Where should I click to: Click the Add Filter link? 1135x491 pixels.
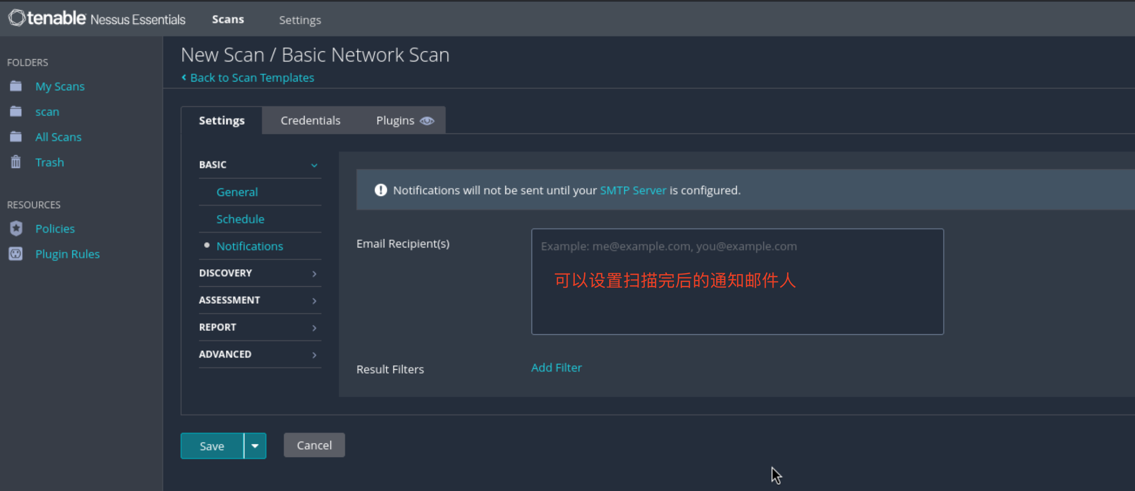coord(556,367)
